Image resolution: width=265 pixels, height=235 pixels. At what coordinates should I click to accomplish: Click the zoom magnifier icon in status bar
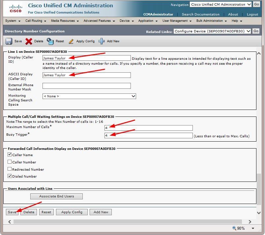tap(234, 228)
